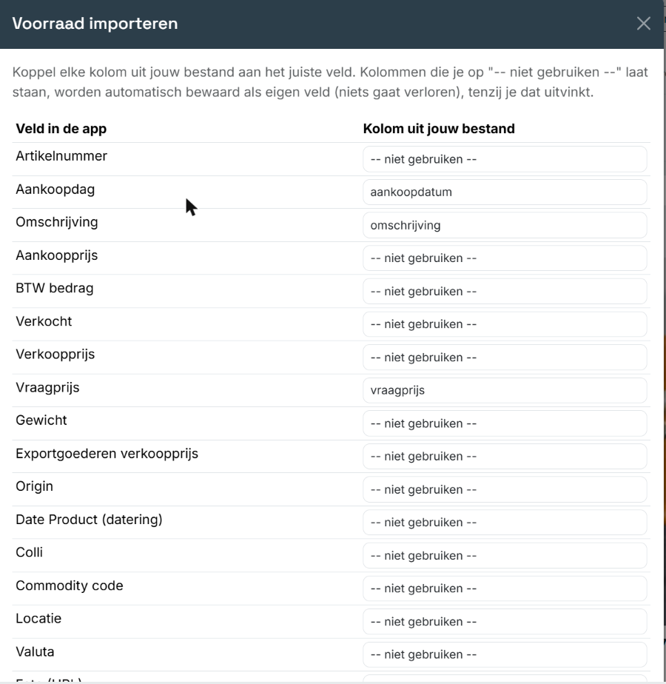Click the Veld in de app header
The image size is (666, 684).
(x=61, y=129)
